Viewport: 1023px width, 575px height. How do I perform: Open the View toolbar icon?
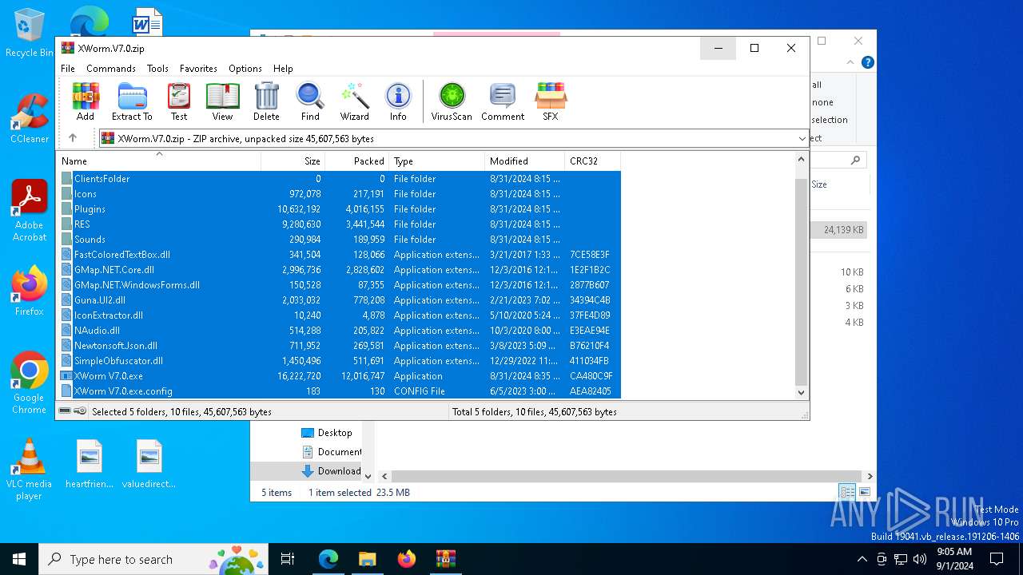tap(222, 101)
